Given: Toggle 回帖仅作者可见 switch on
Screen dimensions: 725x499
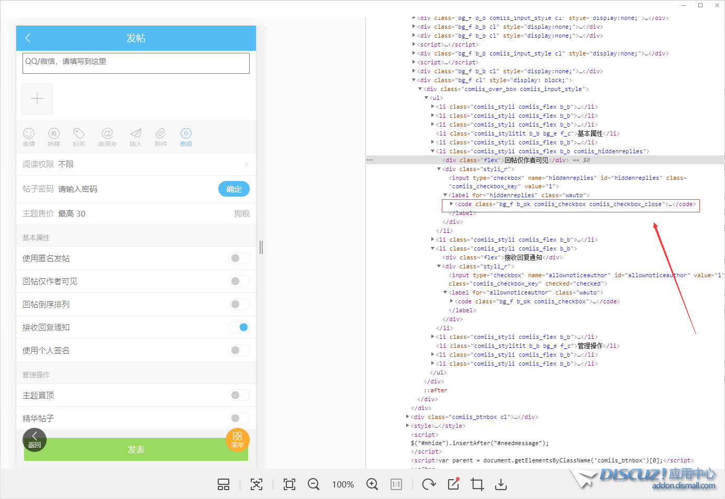Looking at the screenshot, I should (x=239, y=281).
